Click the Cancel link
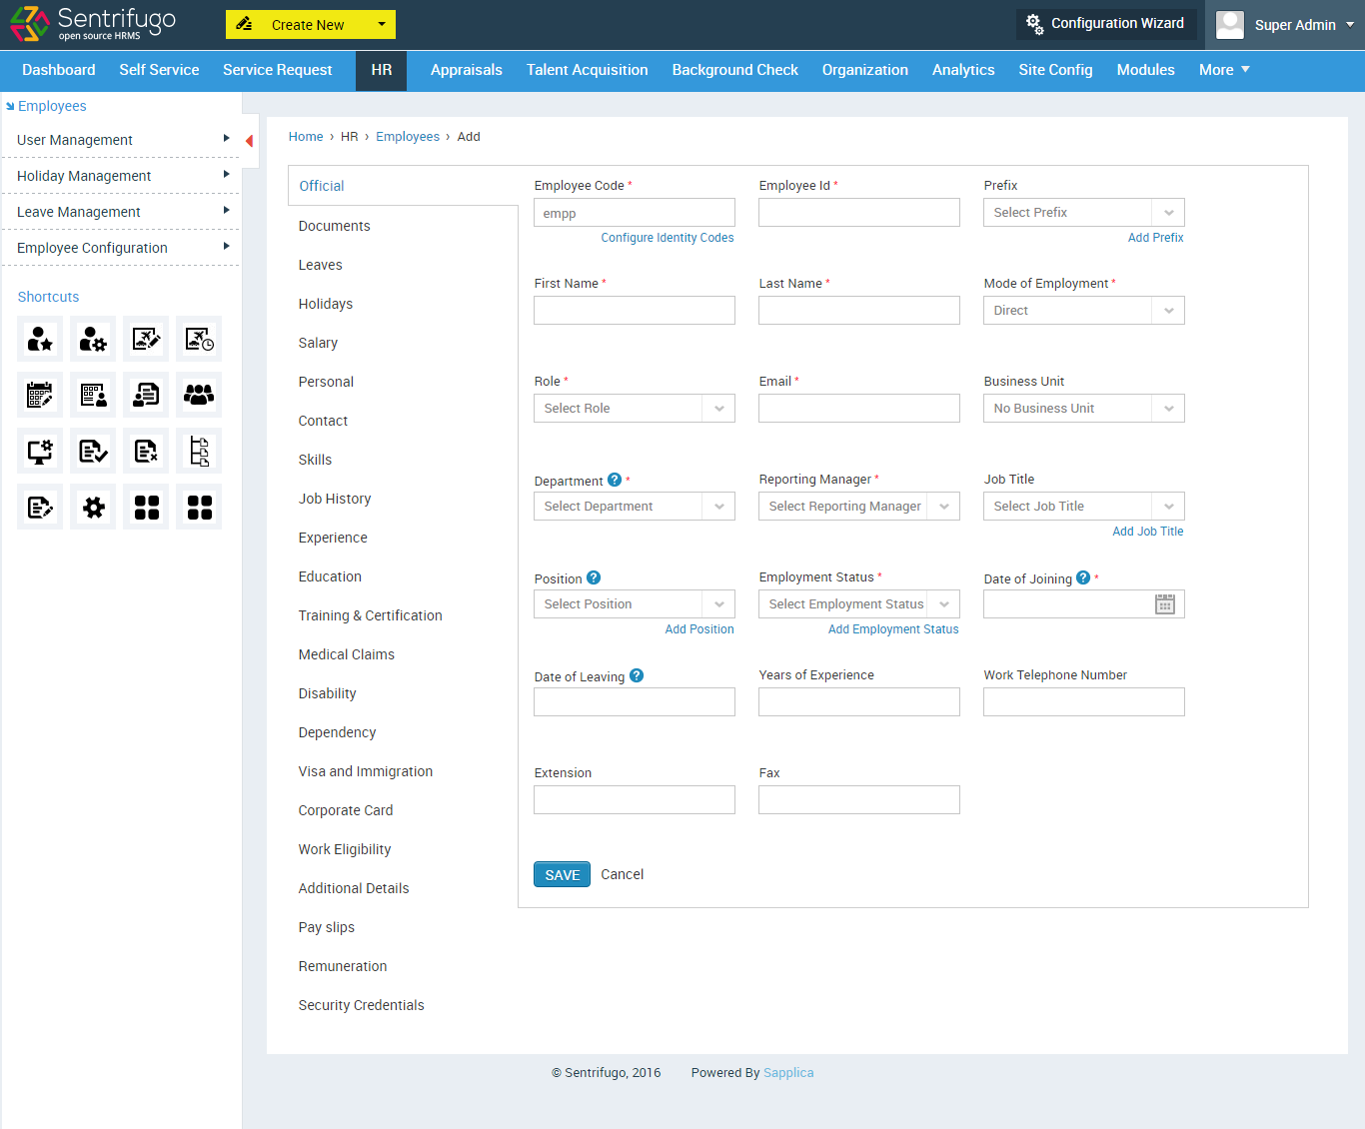 [x=622, y=874]
